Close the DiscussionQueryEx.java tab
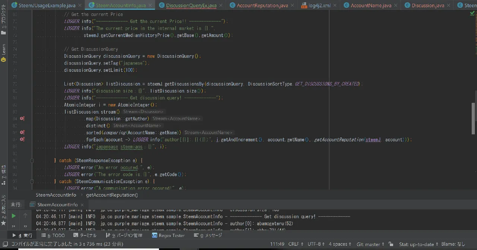 tap(221, 6)
